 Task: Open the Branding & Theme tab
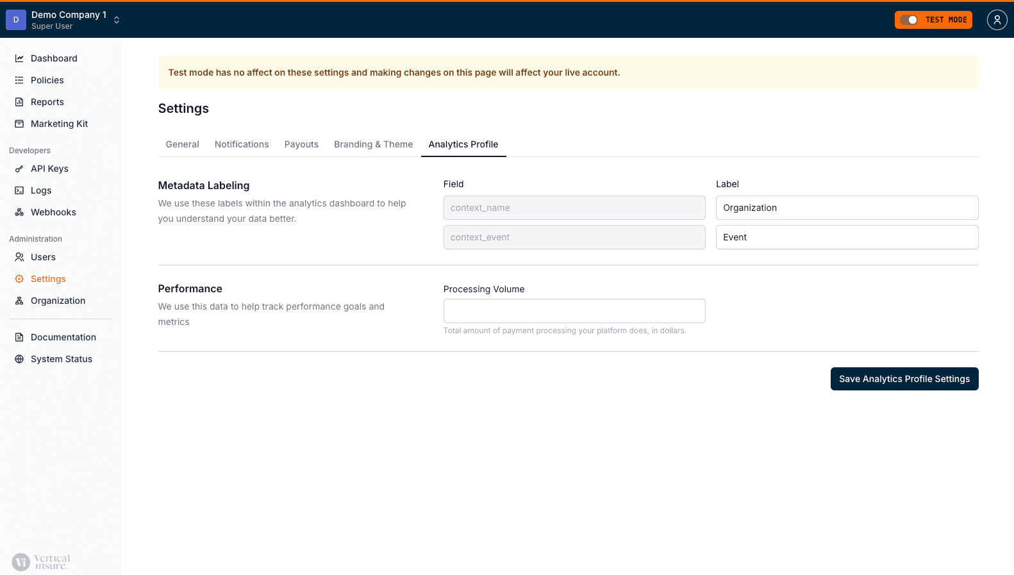(373, 144)
